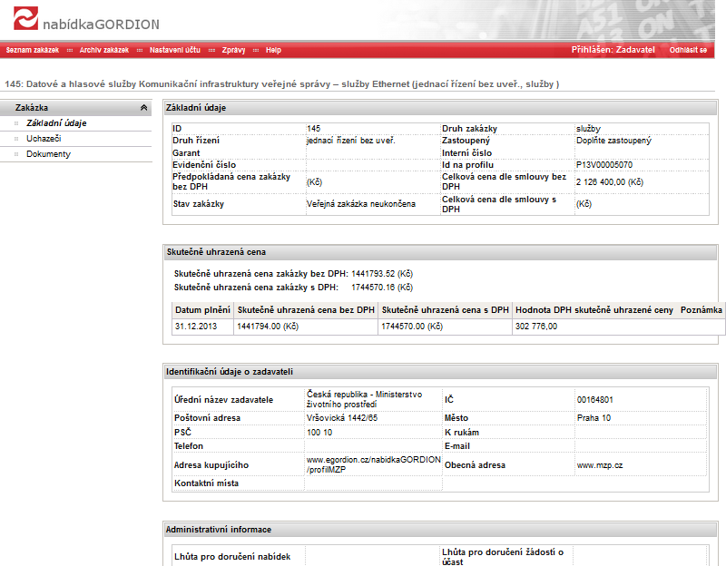
Task: Open the www.mzp.cz address link
Action: tap(598, 465)
